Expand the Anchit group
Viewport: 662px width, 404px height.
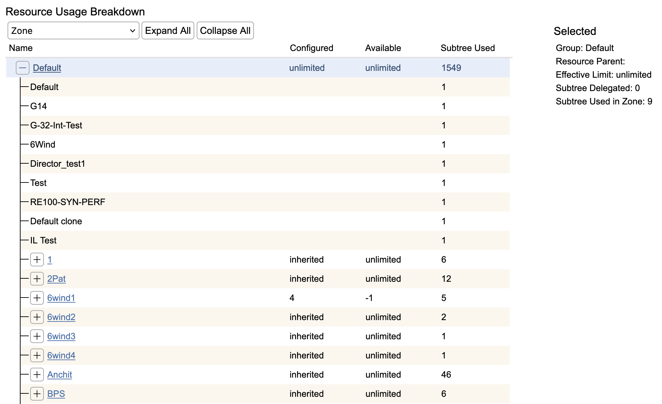tap(37, 375)
